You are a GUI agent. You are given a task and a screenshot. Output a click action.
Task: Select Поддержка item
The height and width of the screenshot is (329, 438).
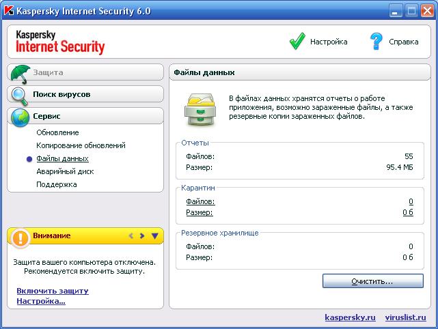(57, 184)
